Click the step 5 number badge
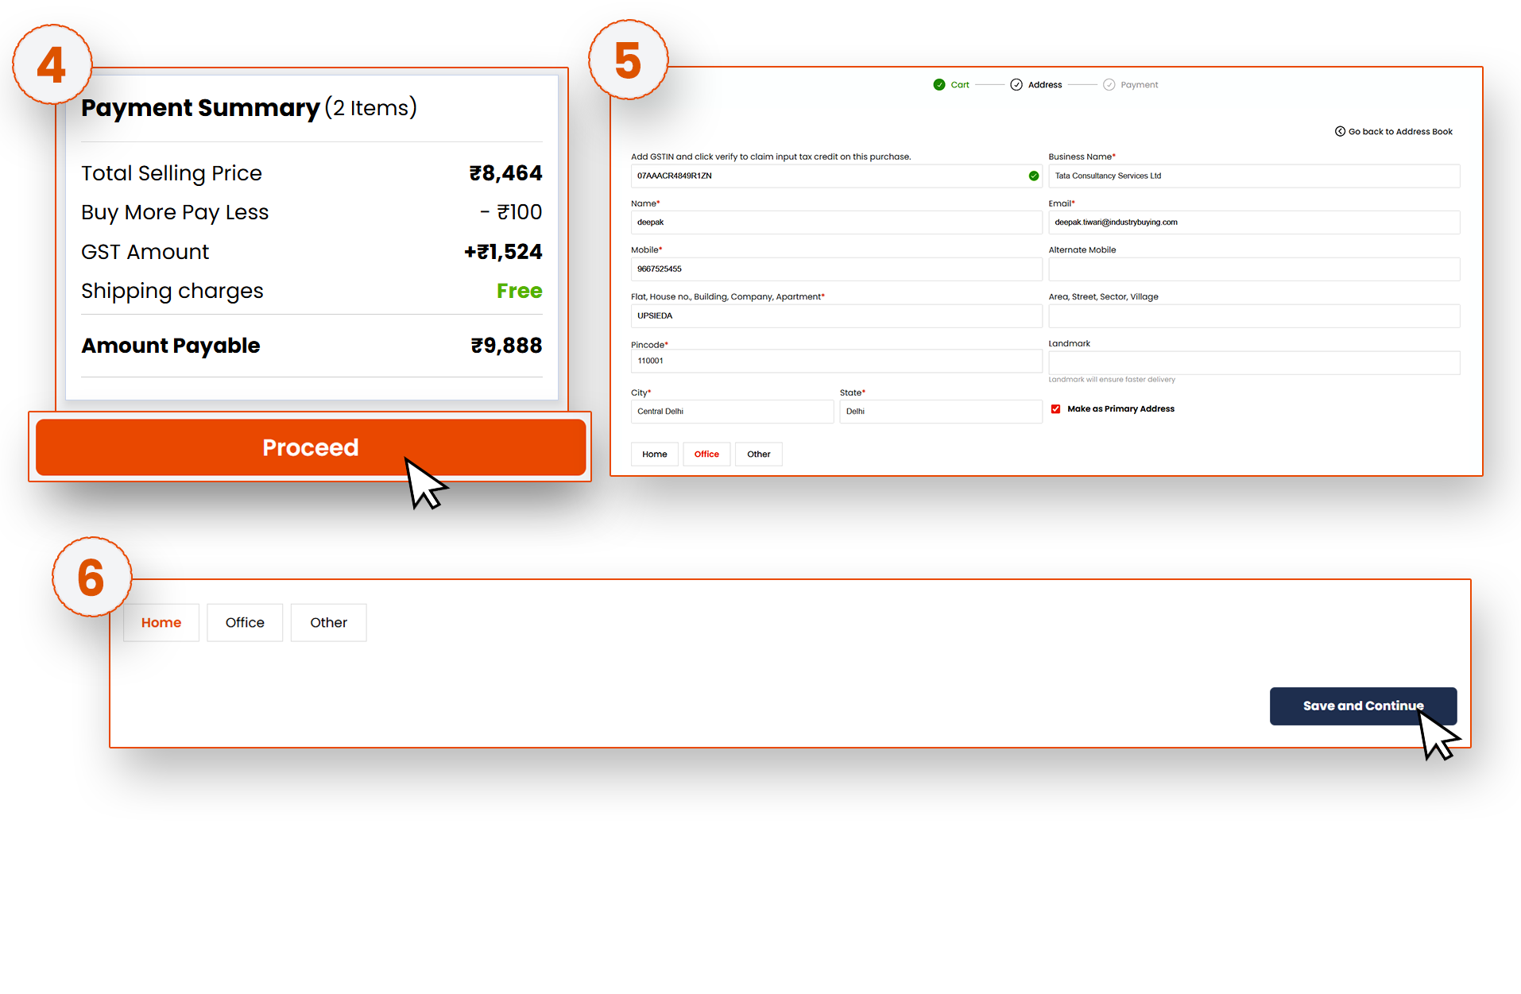 [x=628, y=60]
